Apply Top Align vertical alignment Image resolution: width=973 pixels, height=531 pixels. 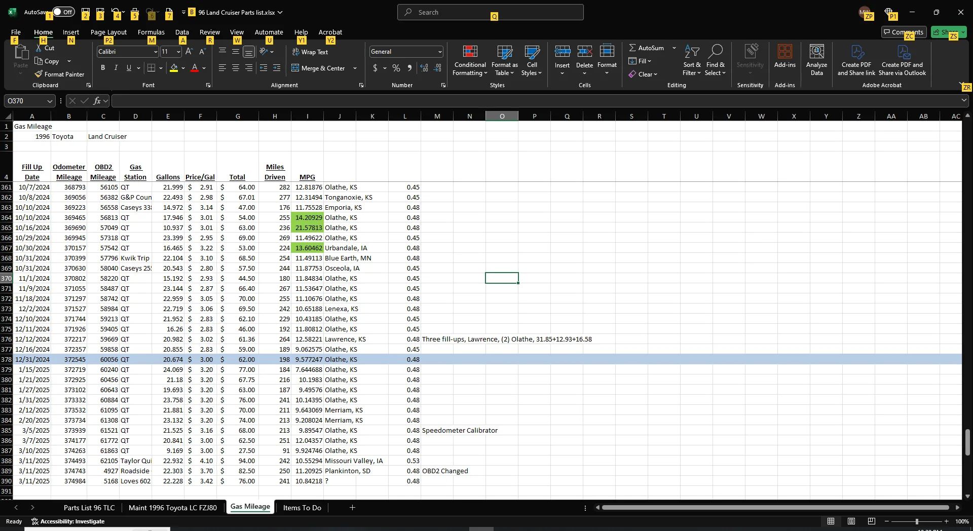[222, 52]
